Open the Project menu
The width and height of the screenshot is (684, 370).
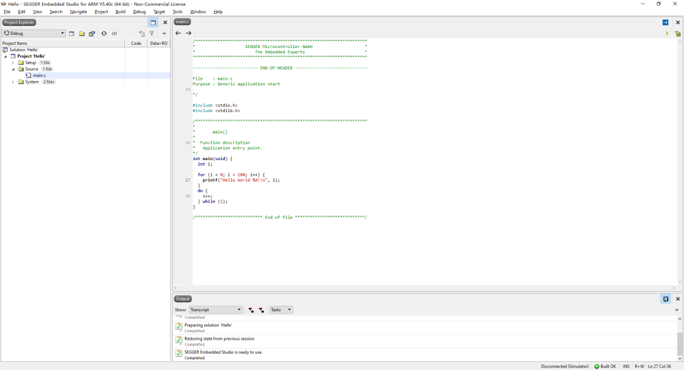point(101,12)
